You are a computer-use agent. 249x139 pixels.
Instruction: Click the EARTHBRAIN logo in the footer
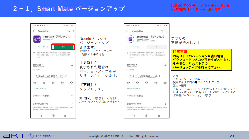coord(41,136)
